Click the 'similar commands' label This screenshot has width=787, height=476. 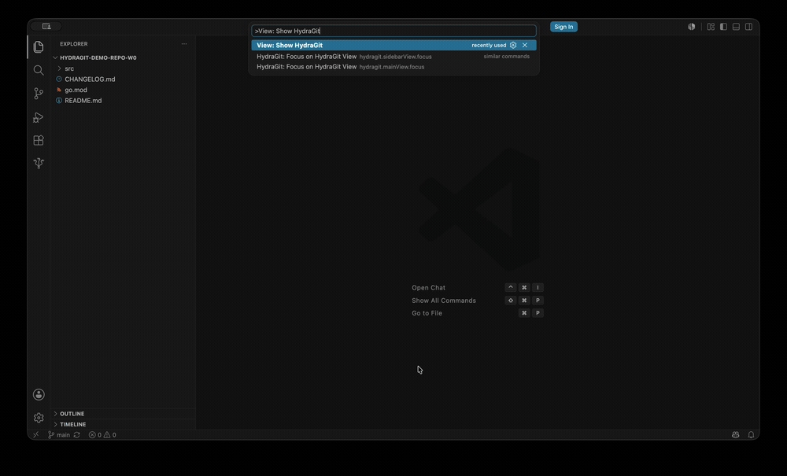click(x=506, y=56)
